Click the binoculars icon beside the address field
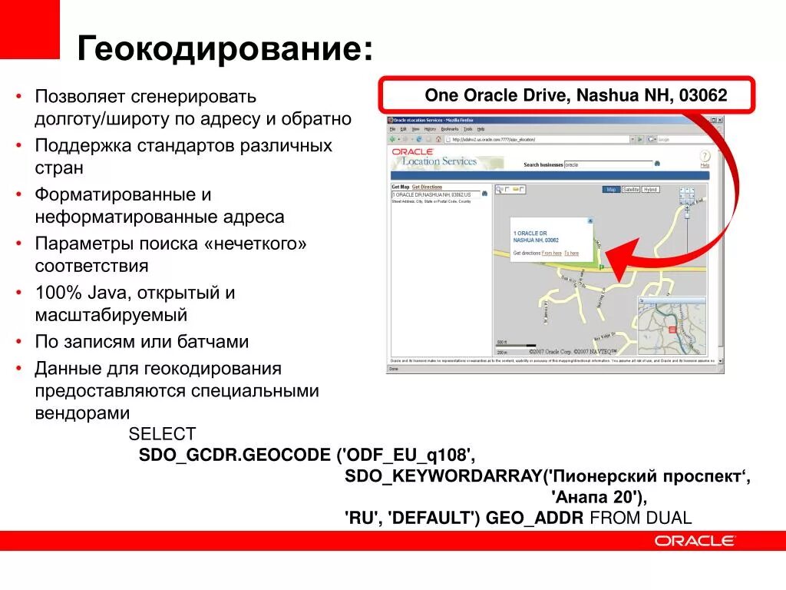 coord(485,194)
